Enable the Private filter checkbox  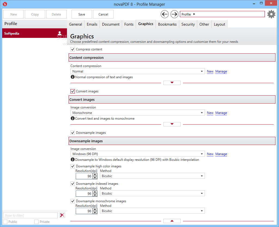[36, 222]
